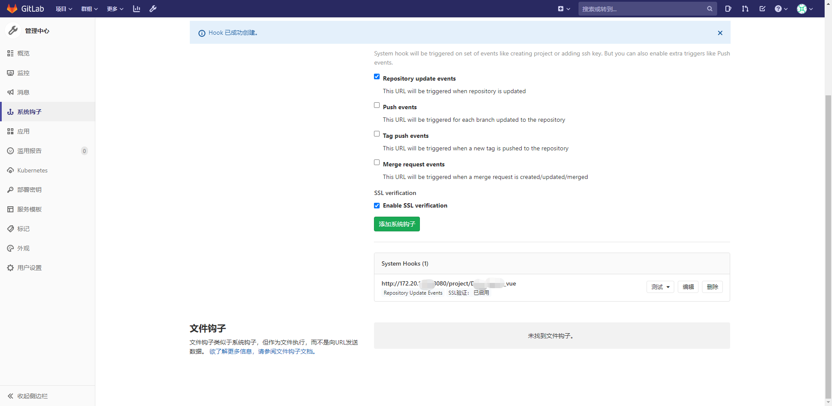Select 监控 in the admin sidebar
Screen dimensions: 832x406
23,73
